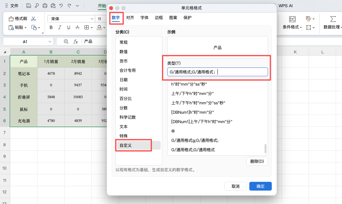Image resolution: width=342 pixels, height=204 pixels.
Task: Toggle underline formatting
Action: click(68, 27)
